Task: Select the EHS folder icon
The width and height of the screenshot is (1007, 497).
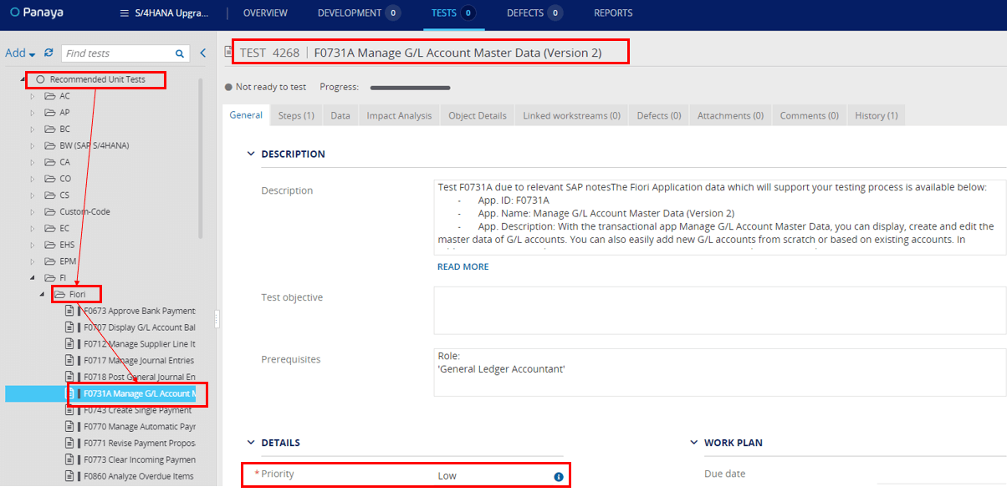Action: tap(49, 245)
